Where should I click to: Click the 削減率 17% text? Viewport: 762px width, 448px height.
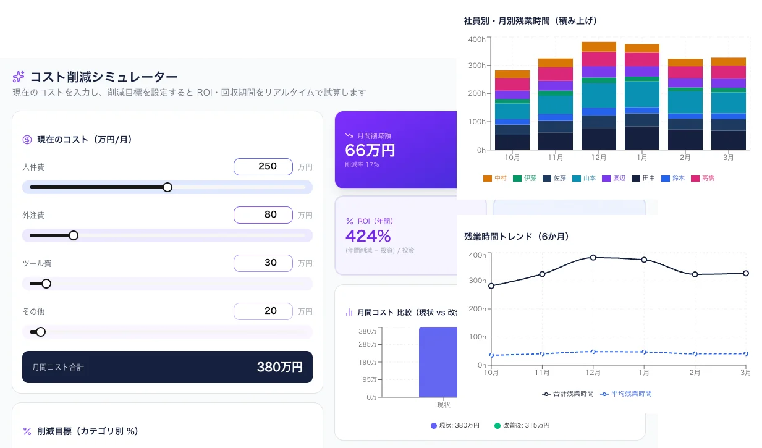pyautogui.click(x=362, y=165)
